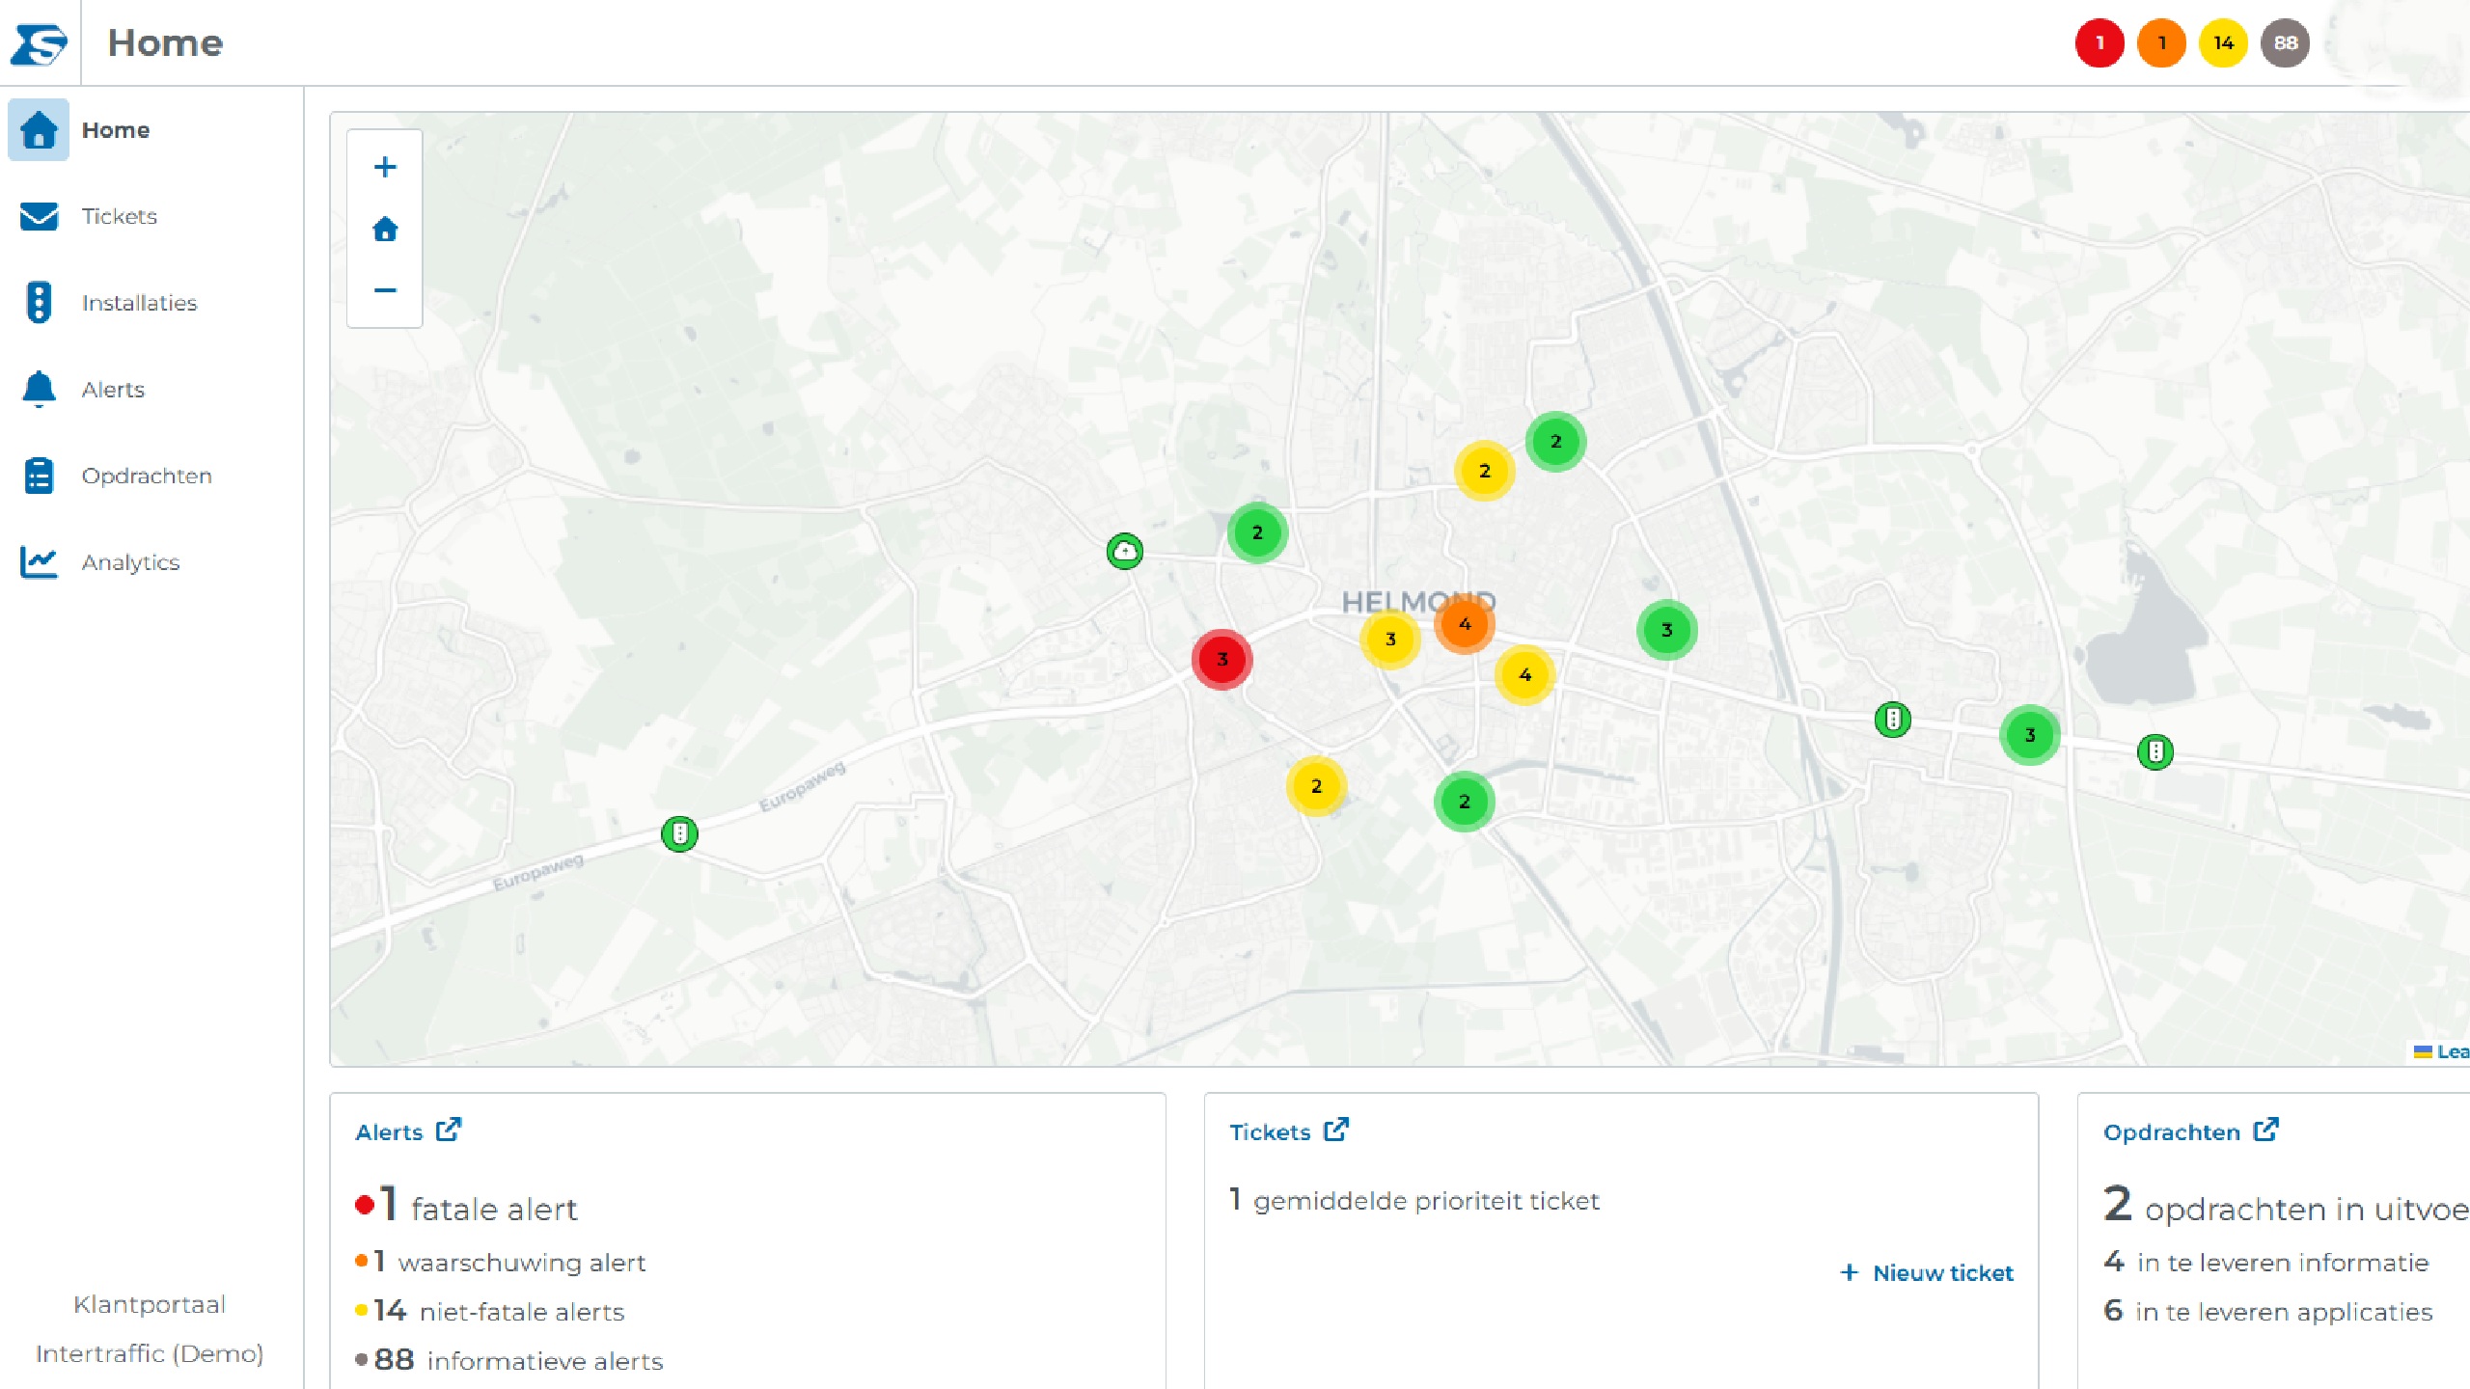Click the yellow 14 alerts badge in header
2470x1389 pixels.
point(2223,43)
